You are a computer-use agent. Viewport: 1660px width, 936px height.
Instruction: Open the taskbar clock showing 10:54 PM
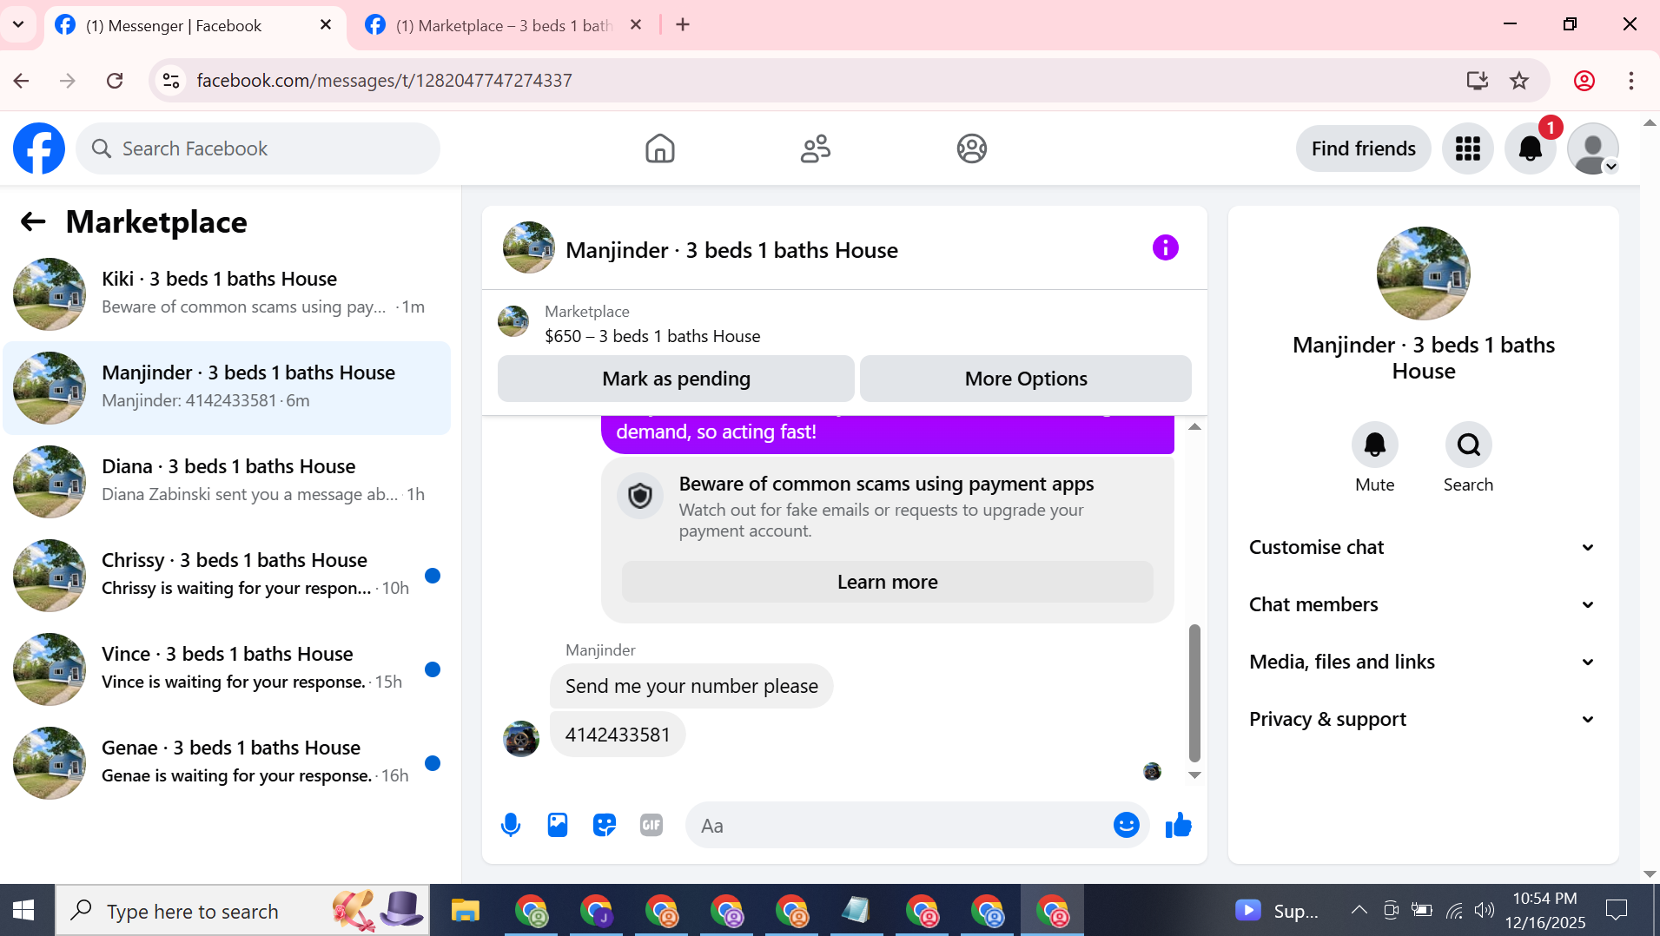(1545, 910)
